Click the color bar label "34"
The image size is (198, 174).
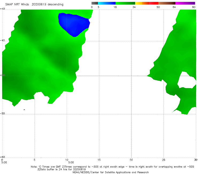click(x=134, y=7)
